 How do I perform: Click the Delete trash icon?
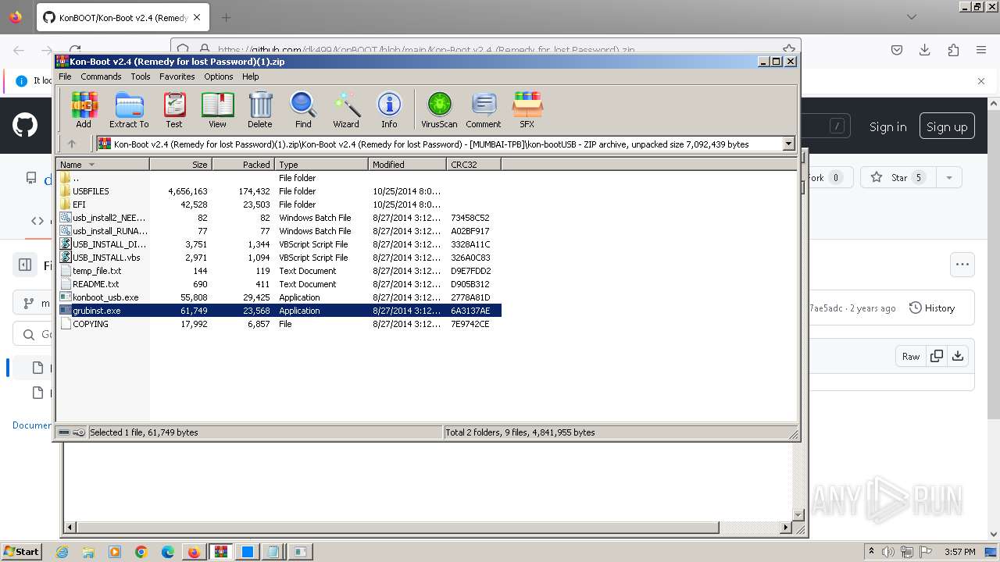coord(260,109)
